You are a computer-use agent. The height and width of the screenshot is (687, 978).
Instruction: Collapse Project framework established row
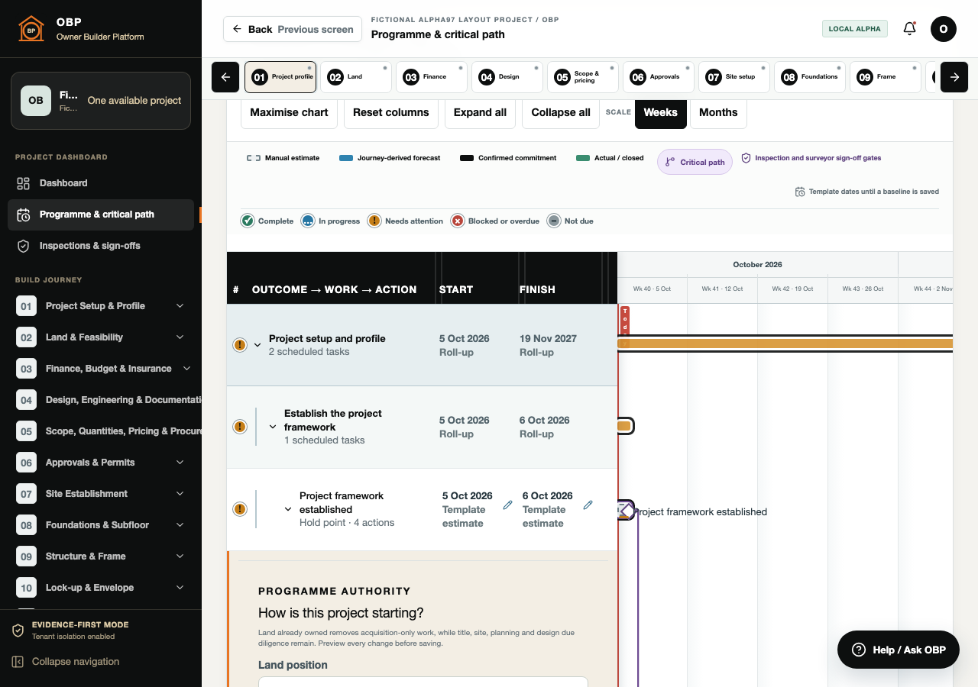click(288, 509)
